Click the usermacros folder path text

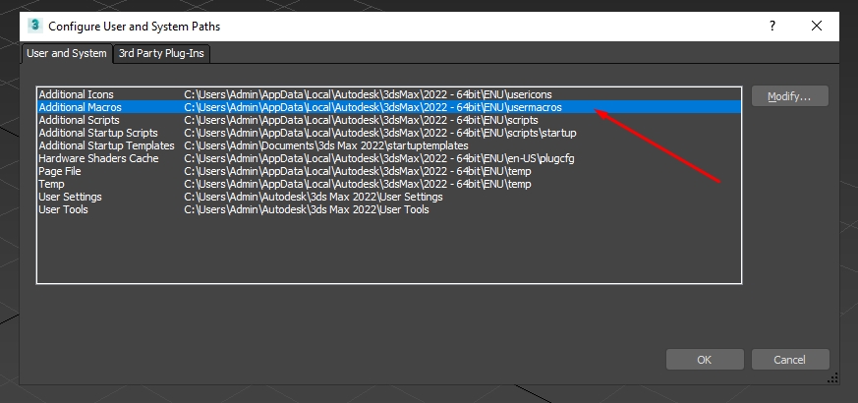pyautogui.click(x=372, y=107)
